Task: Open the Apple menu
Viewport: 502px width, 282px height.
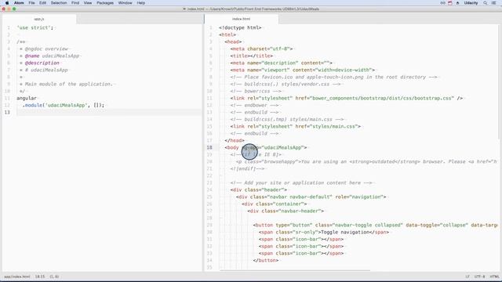Action: 7,3
